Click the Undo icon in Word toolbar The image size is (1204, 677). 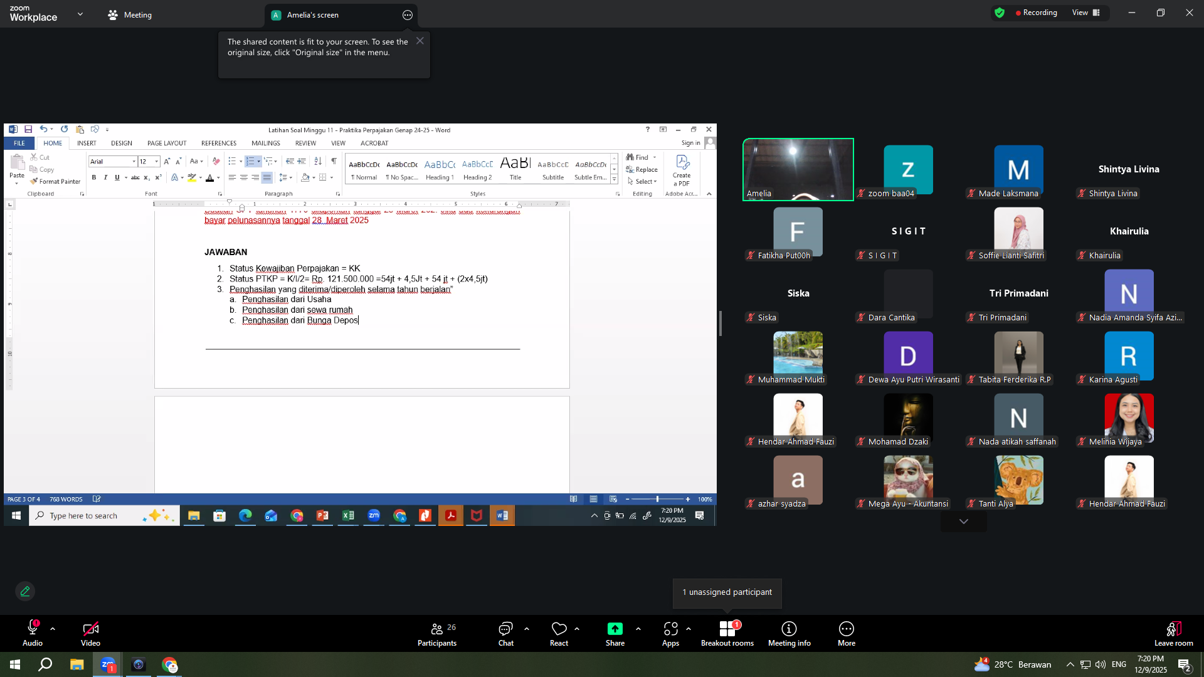(43, 130)
